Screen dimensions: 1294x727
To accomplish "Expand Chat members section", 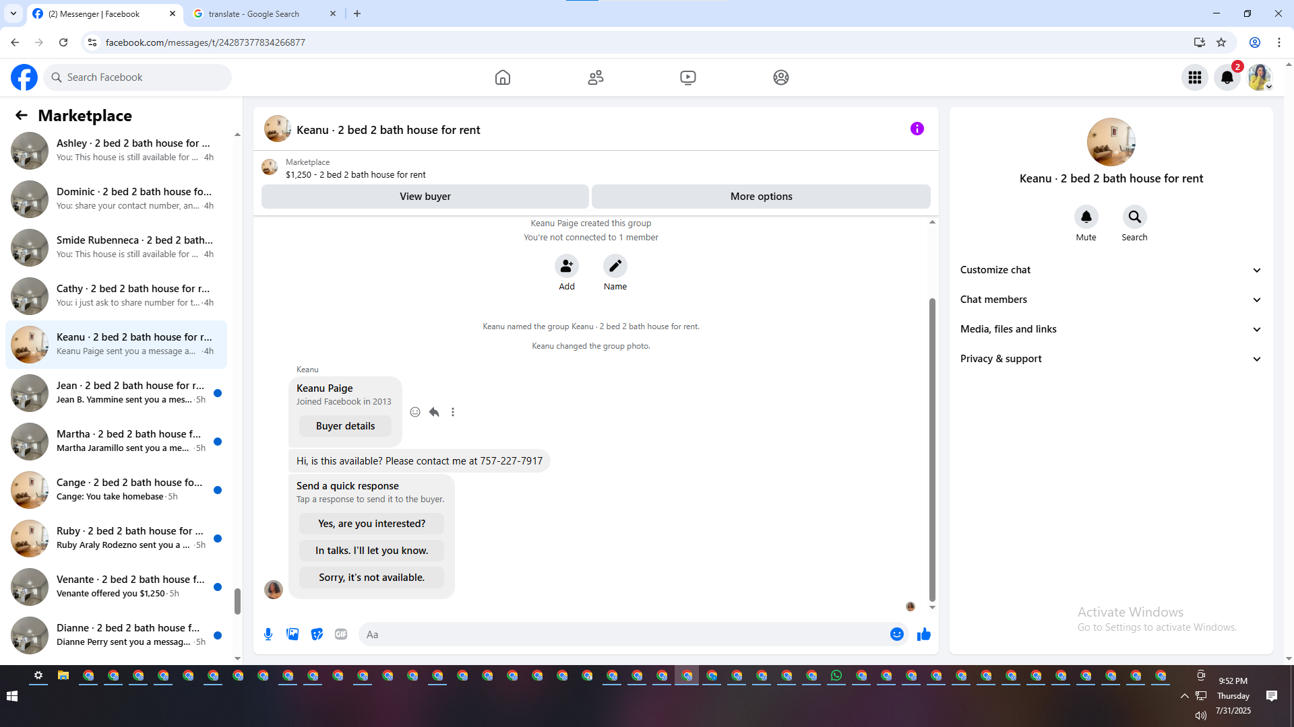I will click(1110, 300).
